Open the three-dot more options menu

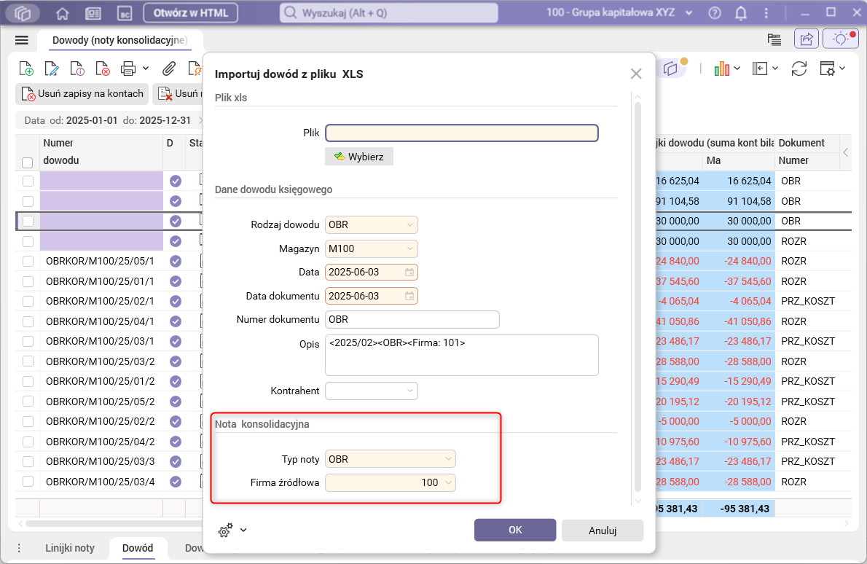coord(766,12)
